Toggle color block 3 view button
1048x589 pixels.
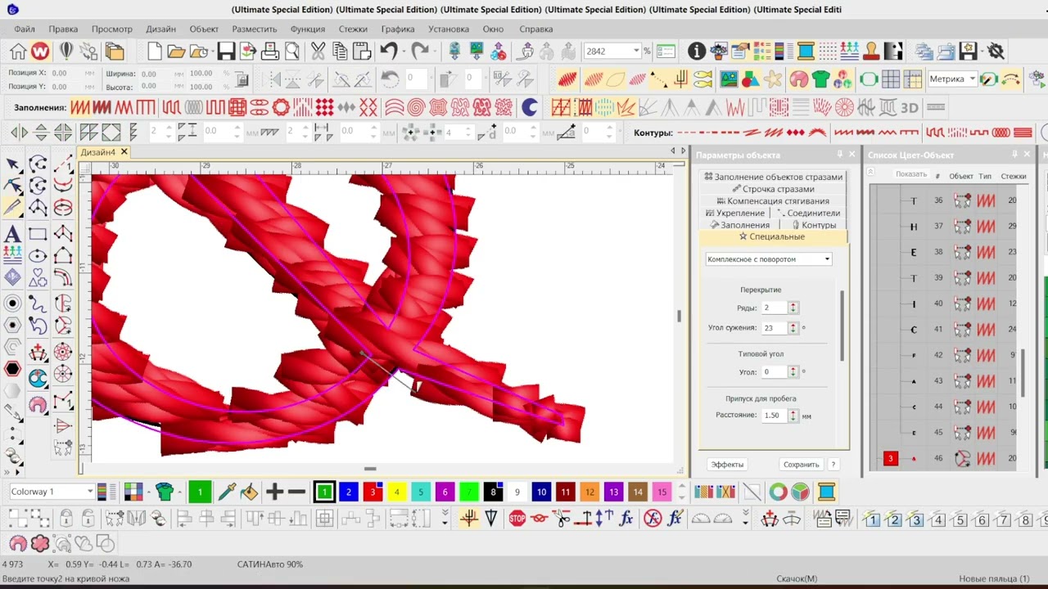[x=915, y=520]
